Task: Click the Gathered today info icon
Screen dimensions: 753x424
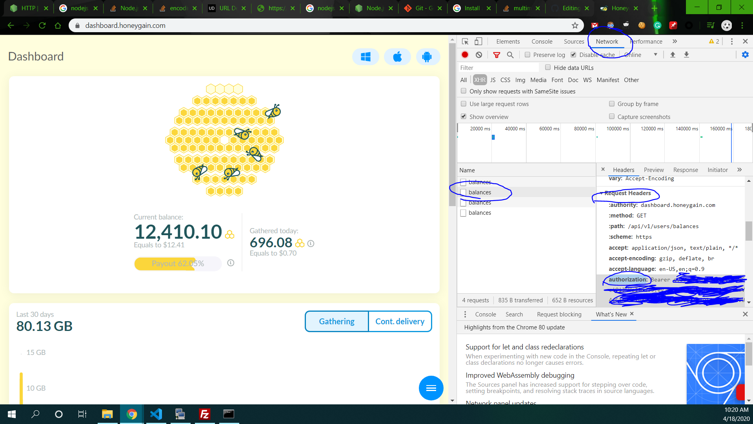Action: (311, 243)
